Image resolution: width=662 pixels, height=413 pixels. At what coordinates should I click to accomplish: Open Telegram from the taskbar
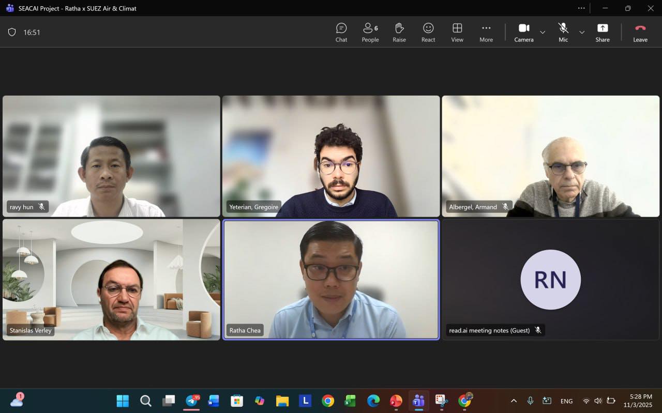[x=192, y=401]
